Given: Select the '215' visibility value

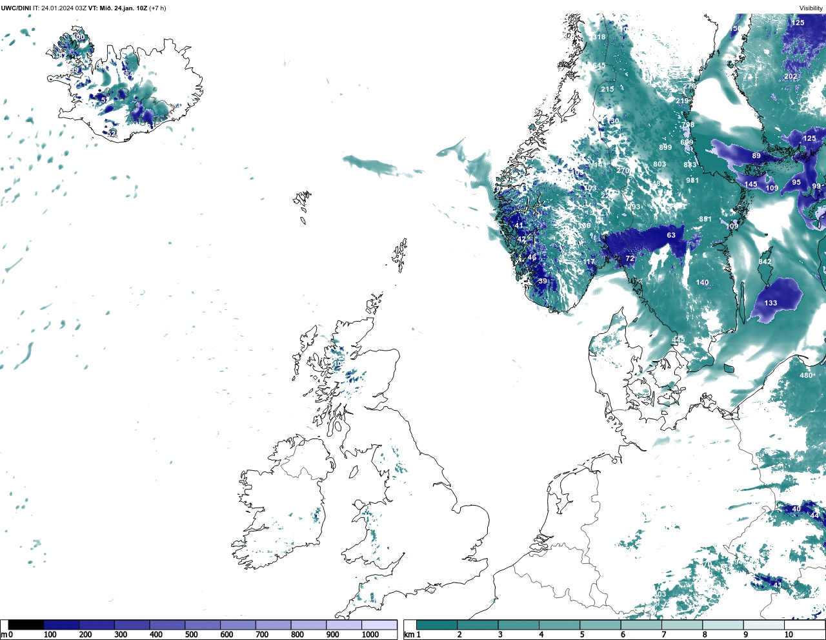Looking at the screenshot, I should (x=607, y=89).
